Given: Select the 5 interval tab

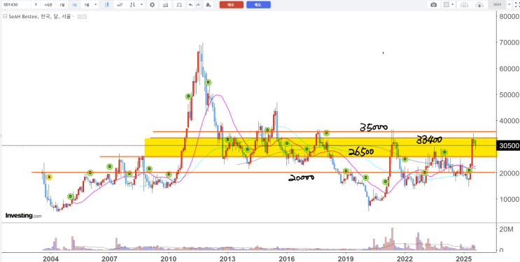Looking at the screenshot, I should pyautogui.click(x=36, y=5).
